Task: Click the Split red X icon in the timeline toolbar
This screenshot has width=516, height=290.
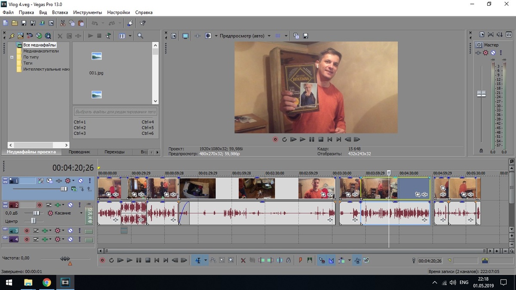Action: [x=243, y=260]
